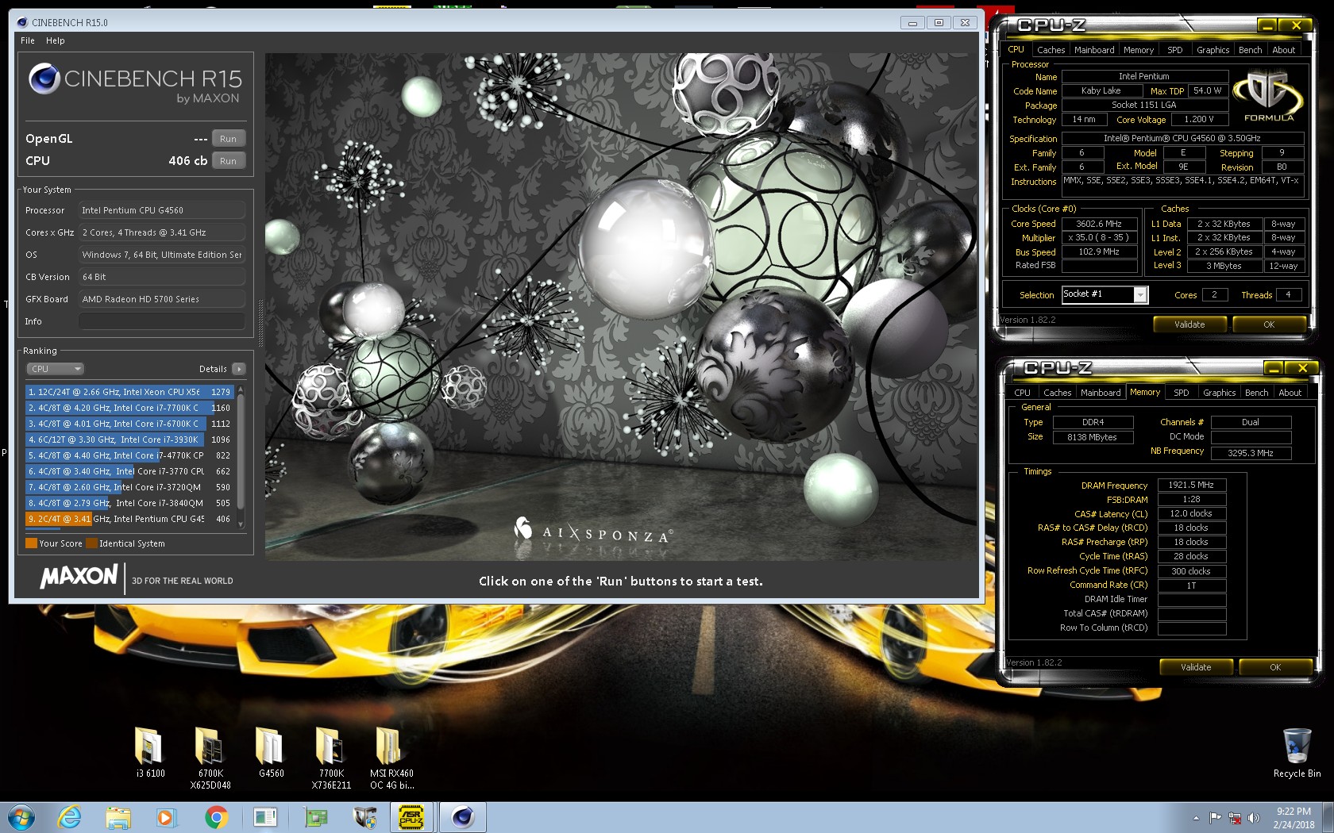The height and width of the screenshot is (833, 1334).
Task: Select ranking row 7 i7-3720QM 590
Action: coord(129,487)
